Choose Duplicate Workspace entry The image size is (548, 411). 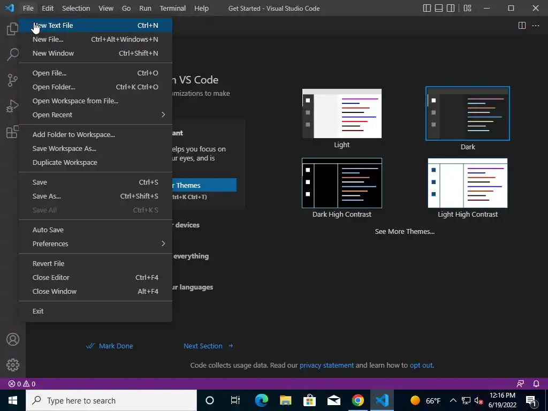(95, 163)
